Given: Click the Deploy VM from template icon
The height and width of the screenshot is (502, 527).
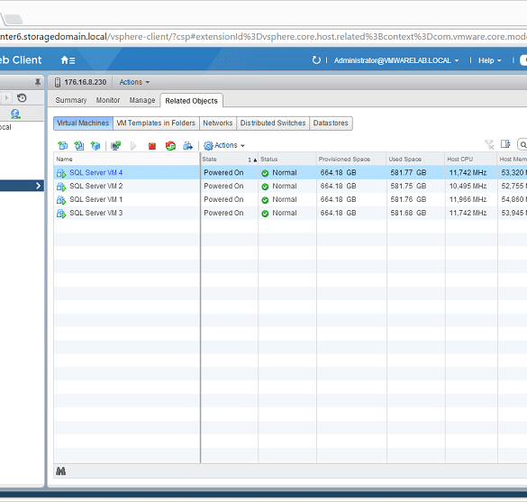Looking at the screenshot, I should pos(79,145).
